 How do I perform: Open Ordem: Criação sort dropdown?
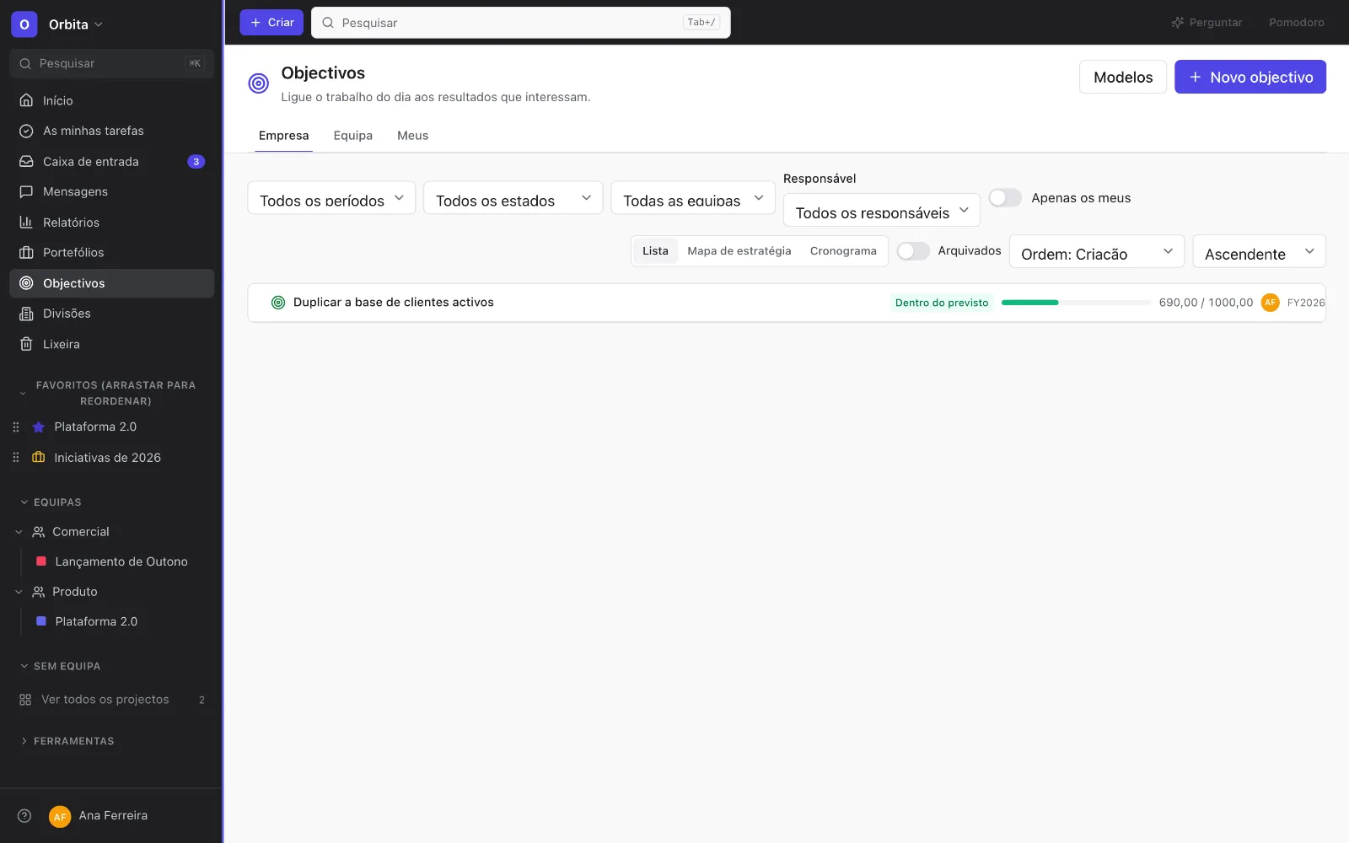[x=1097, y=251]
